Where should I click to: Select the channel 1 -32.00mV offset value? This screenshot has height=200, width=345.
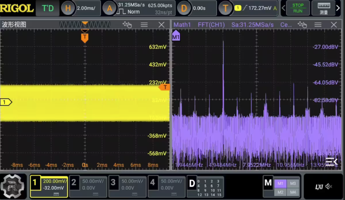point(53,188)
